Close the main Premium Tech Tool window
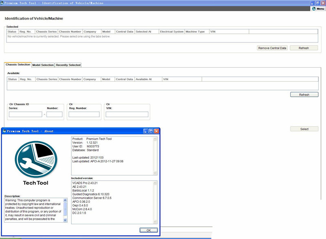This screenshot has height=239, width=326. pos(323,3)
